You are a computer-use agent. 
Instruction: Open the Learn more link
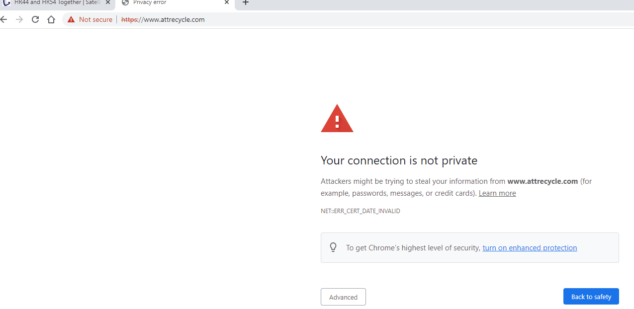497,193
